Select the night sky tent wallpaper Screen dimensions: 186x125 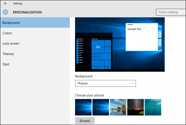pos(136,107)
